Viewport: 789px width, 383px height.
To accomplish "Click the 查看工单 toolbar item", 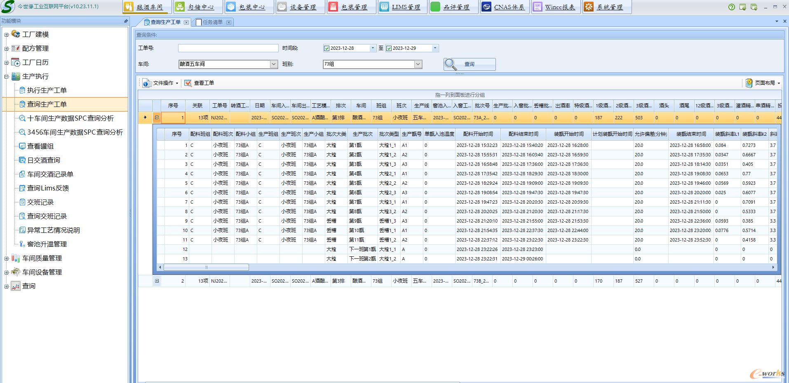I will pos(199,83).
